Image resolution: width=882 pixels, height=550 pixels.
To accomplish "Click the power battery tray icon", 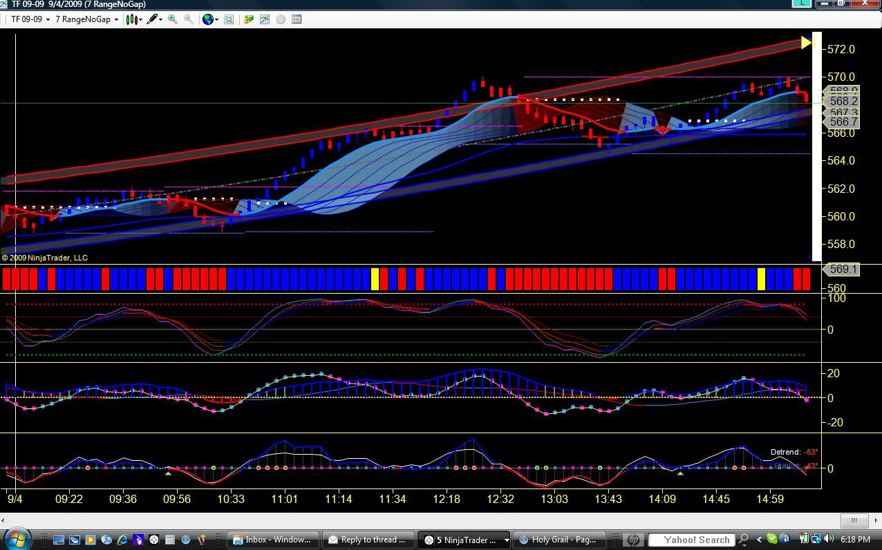I will 804,539.
